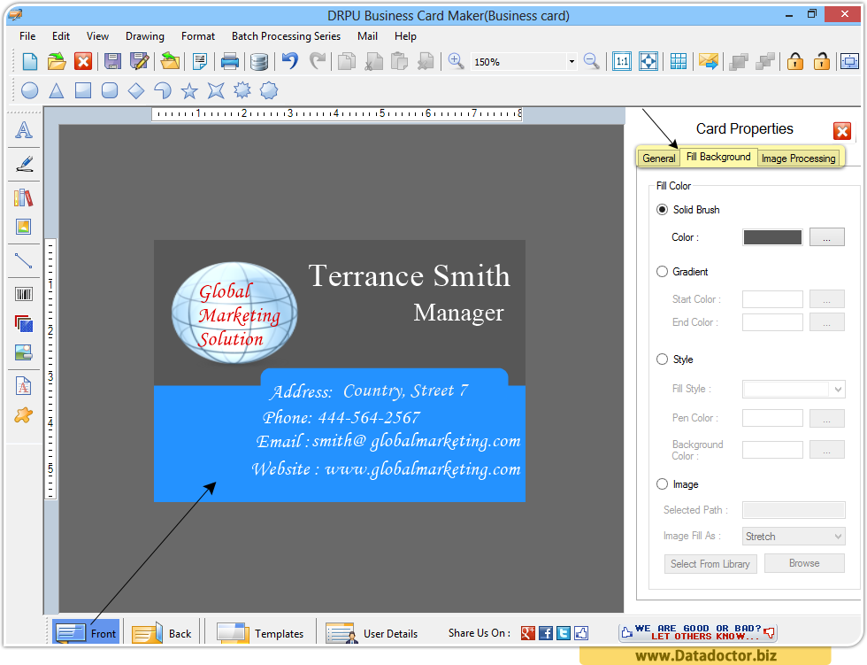Enable the Gradient fill option
The image size is (867, 665).
(x=662, y=272)
